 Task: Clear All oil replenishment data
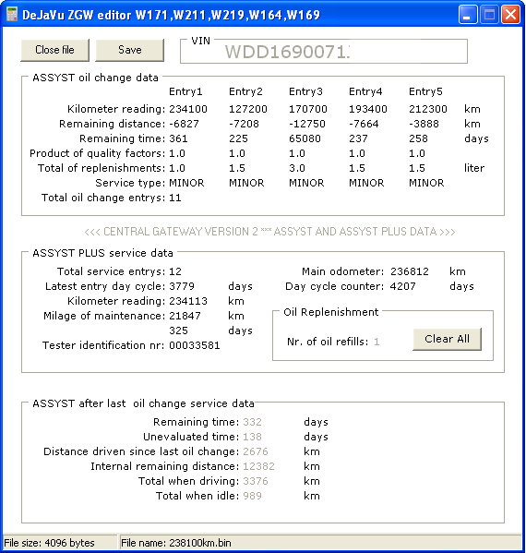[447, 339]
